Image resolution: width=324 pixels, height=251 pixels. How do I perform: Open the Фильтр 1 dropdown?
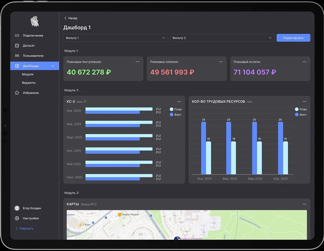coord(116,38)
